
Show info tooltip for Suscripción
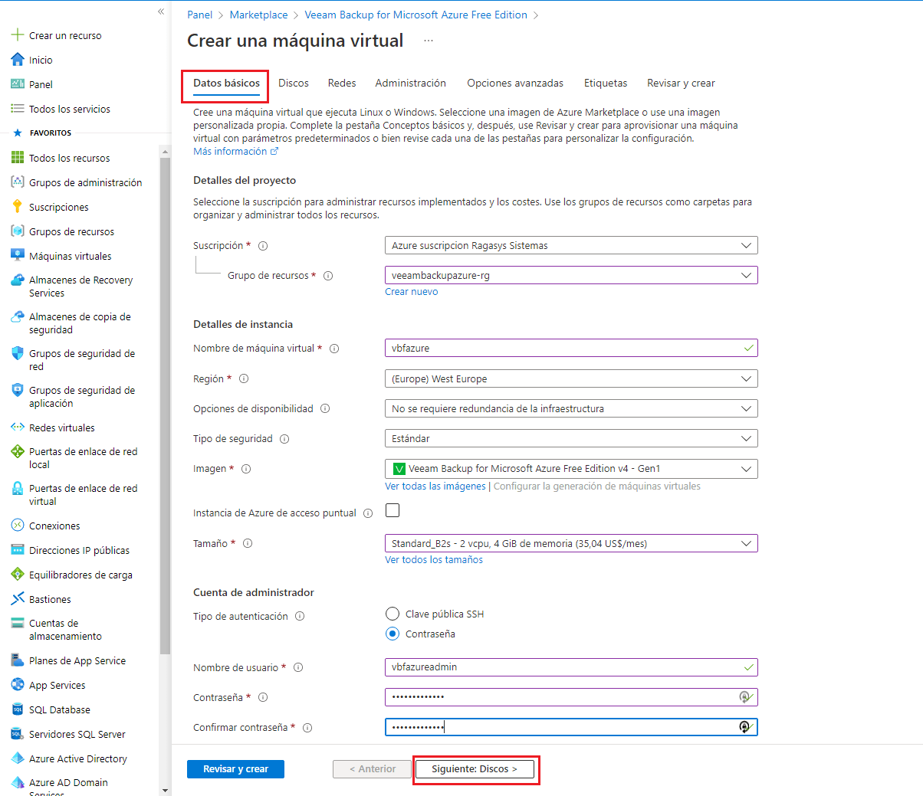point(263,246)
